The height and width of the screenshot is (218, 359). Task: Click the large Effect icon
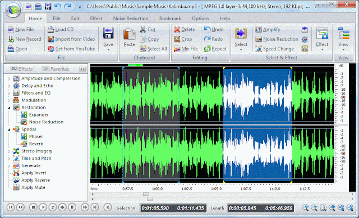tap(322, 34)
